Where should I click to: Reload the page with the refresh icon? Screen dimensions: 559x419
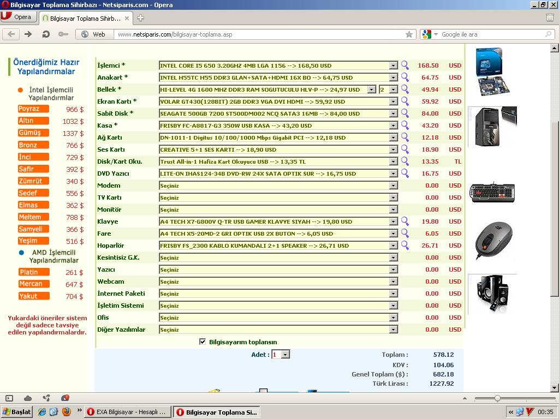point(46,34)
